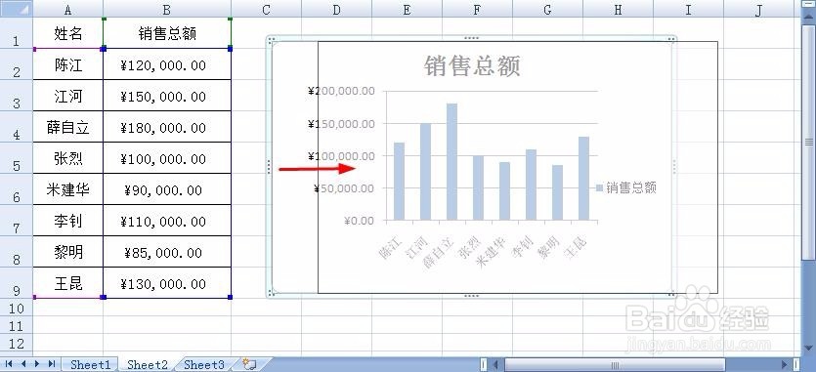Click the ¥150,000.00 cell in column B
The width and height of the screenshot is (816, 372).
(x=167, y=96)
